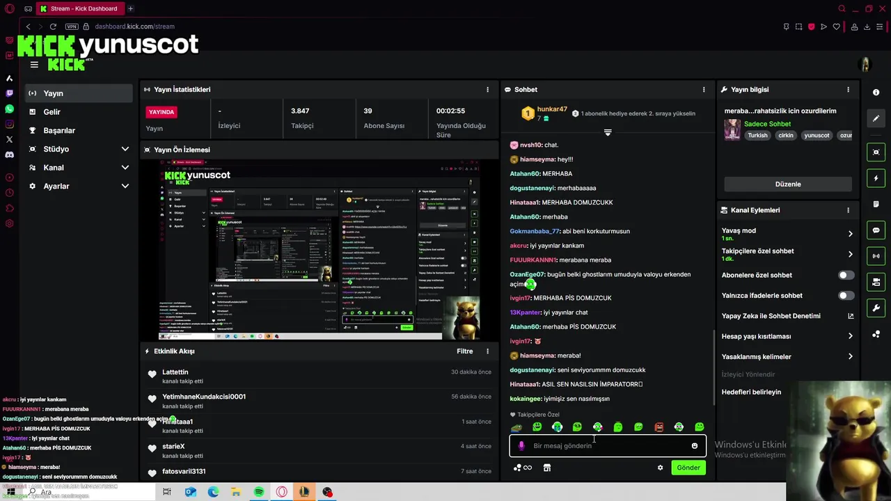Open options menu for Yayın İstatistikleri panel

(487, 90)
